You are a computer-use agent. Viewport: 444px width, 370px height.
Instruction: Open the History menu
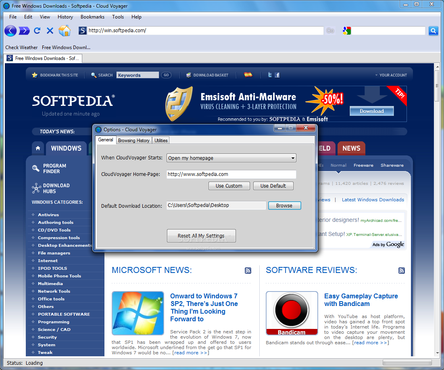coord(65,17)
